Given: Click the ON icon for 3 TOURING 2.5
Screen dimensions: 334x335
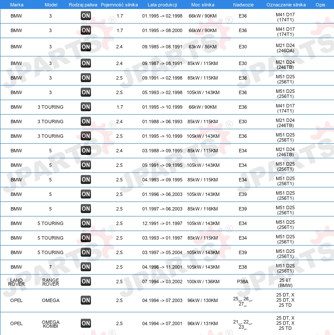Looking at the screenshot, I should click(x=86, y=136).
